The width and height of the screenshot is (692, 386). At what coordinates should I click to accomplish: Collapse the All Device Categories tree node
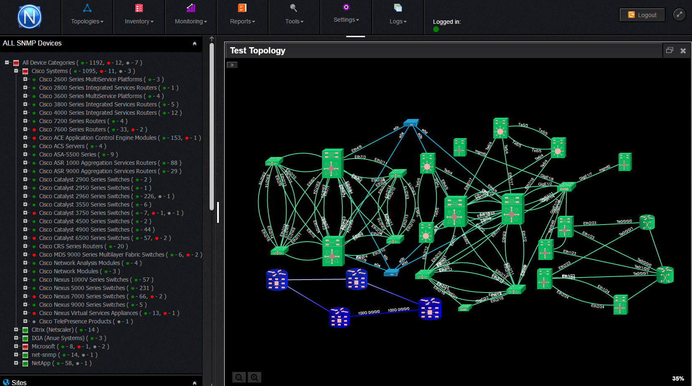click(x=7, y=63)
